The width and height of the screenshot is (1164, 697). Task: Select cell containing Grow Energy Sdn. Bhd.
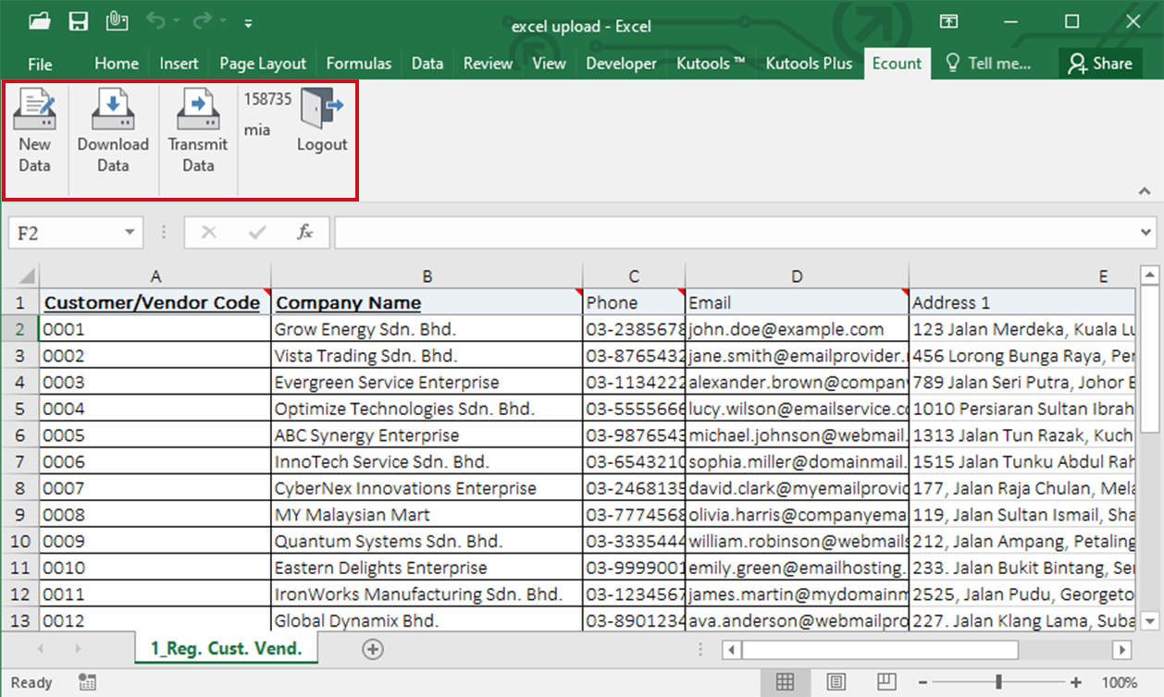[x=427, y=330]
